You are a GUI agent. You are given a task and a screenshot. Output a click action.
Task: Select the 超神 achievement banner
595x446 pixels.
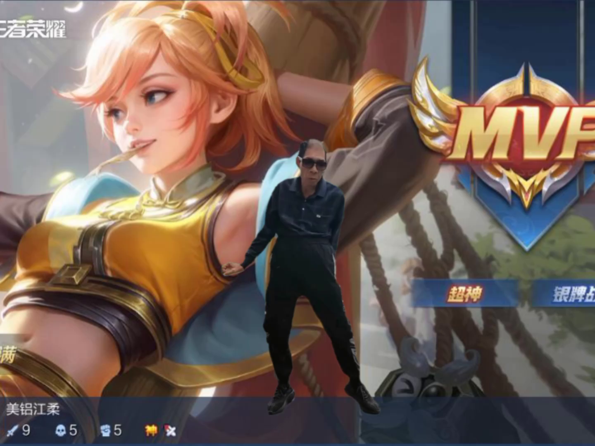465,294
